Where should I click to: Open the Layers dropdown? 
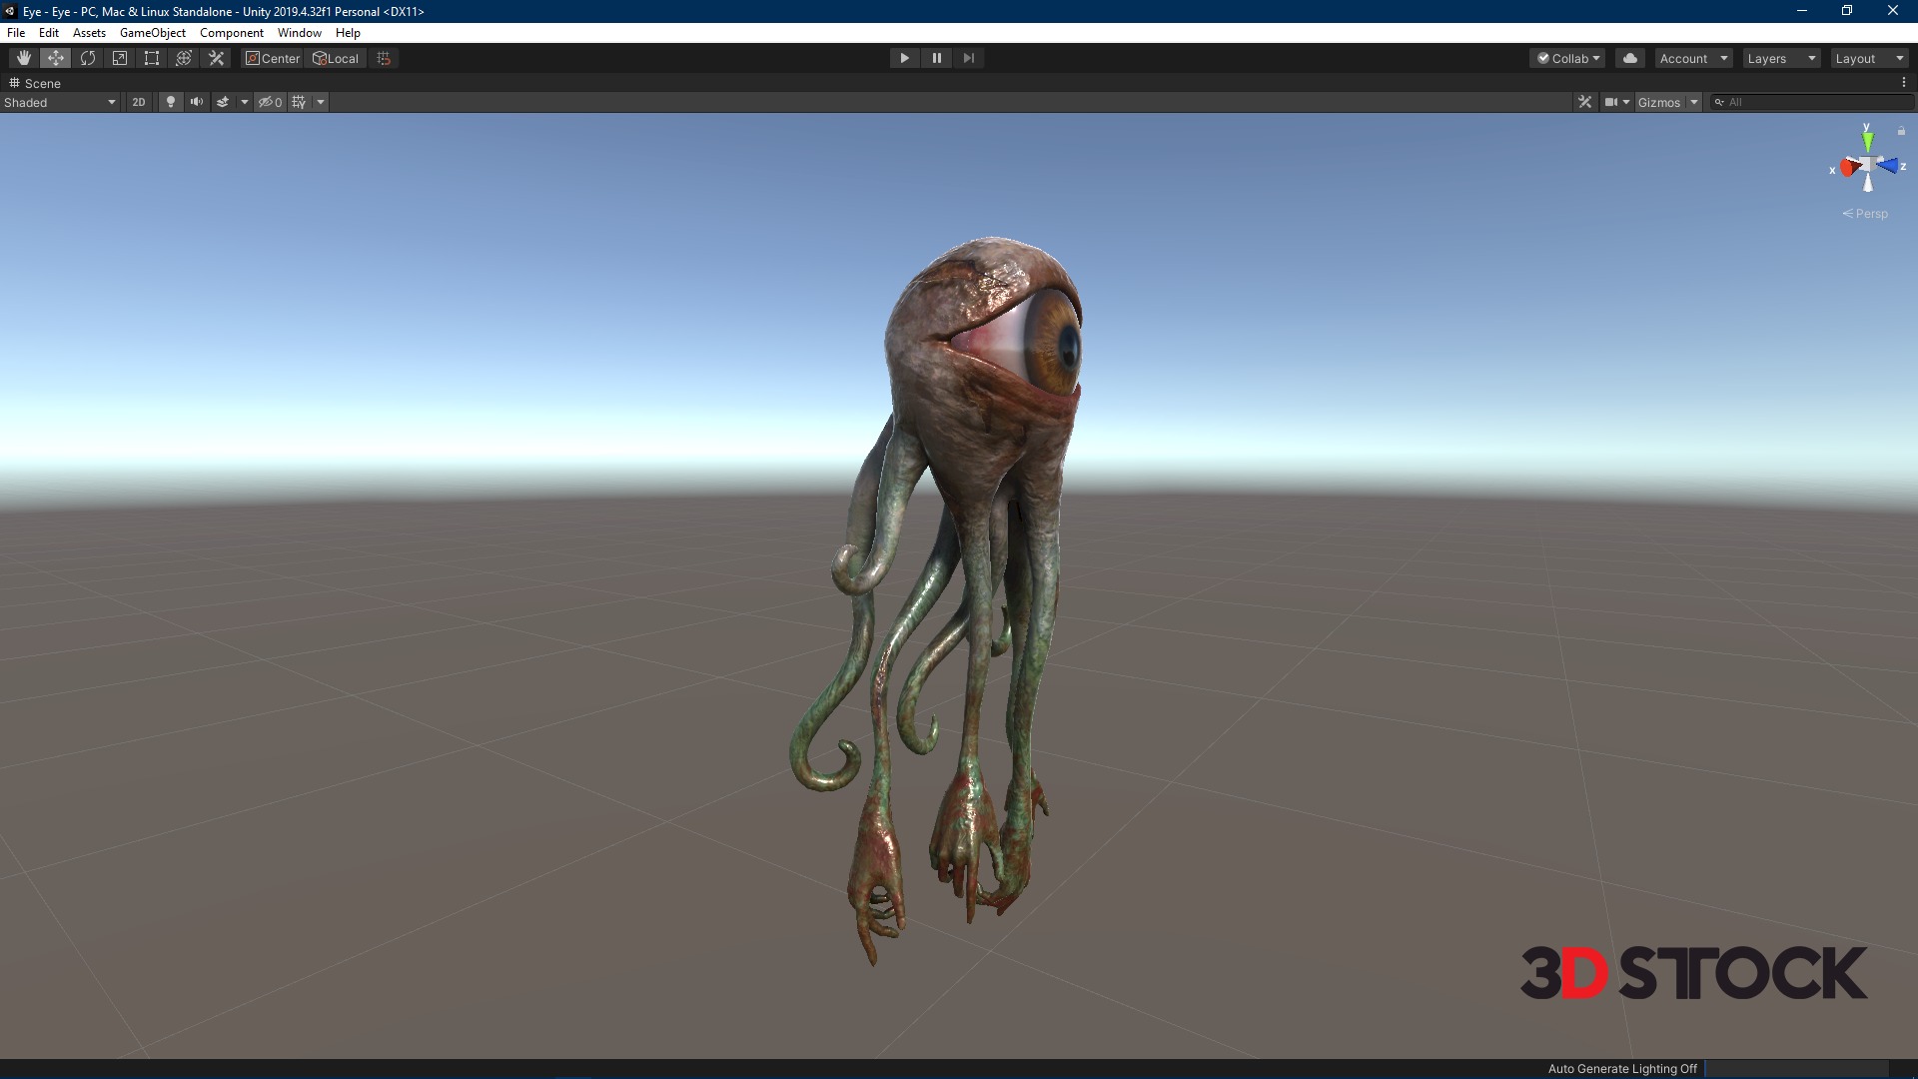[x=1781, y=58]
